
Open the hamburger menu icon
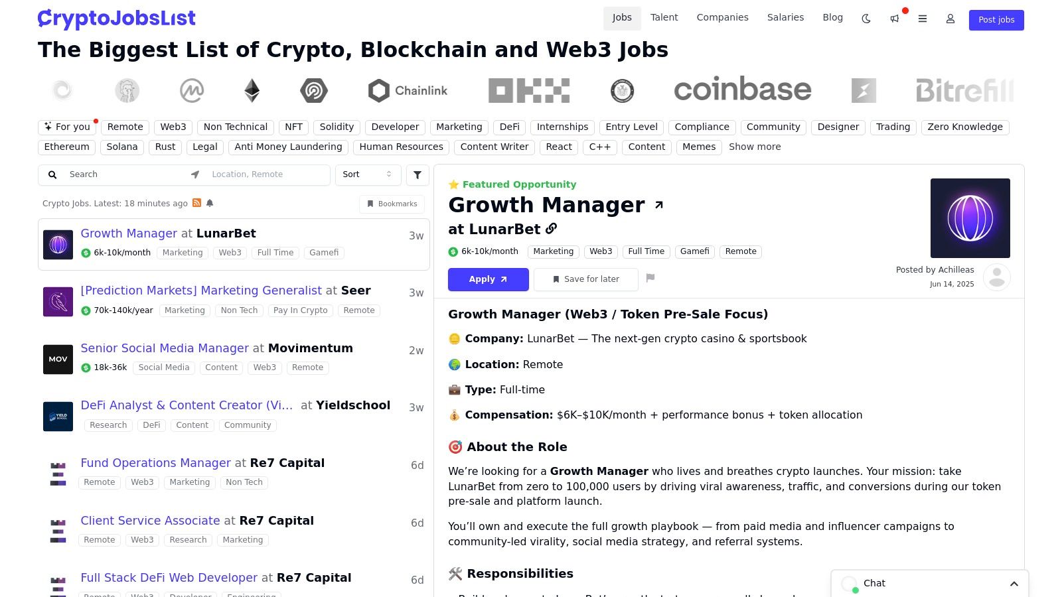point(922,19)
